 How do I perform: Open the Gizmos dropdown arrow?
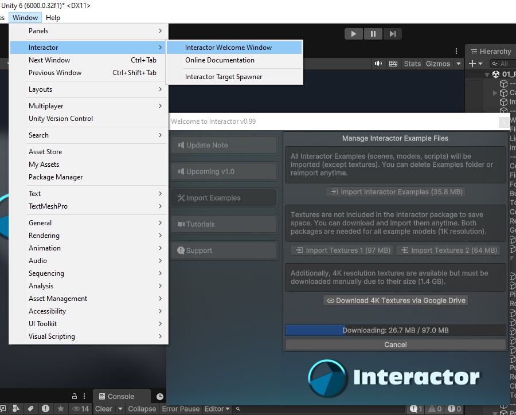click(x=459, y=64)
